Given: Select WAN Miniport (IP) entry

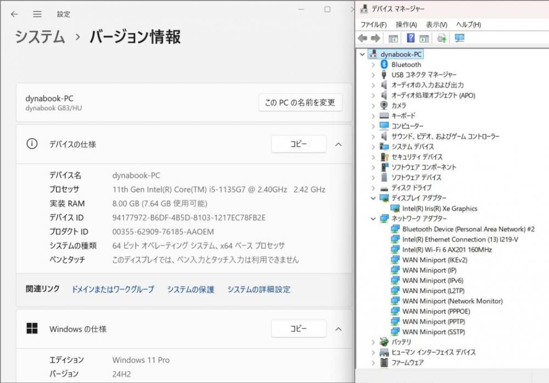Looking at the screenshot, I should pyautogui.click(x=429, y=271).
